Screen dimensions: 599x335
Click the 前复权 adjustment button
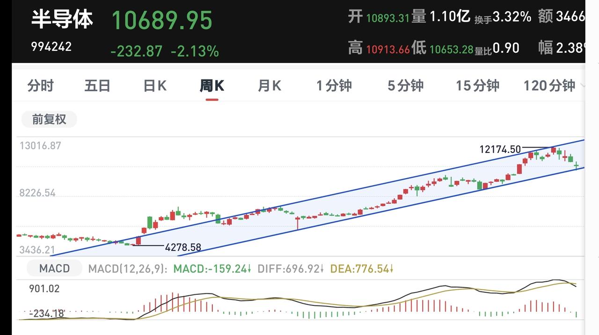49,120
